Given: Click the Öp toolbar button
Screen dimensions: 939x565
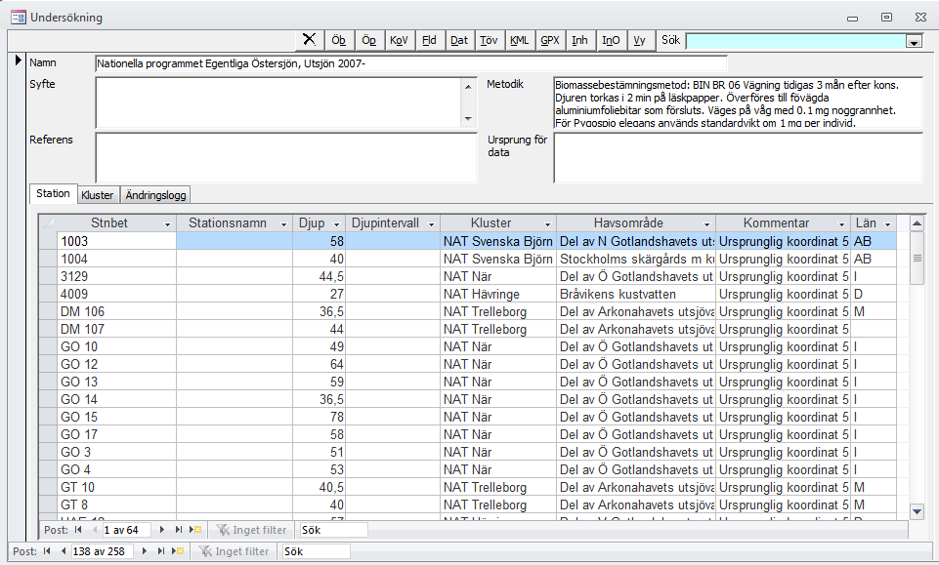Looking at the screenshot, I should pyautogui.click(x=369, y=40).
